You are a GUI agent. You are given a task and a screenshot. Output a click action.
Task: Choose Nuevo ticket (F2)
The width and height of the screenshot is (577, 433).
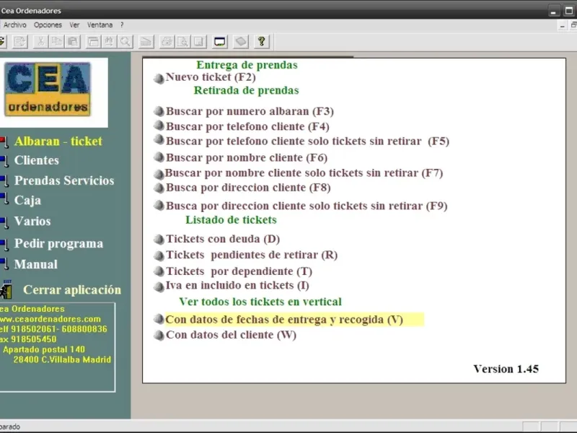tap(211, 77)
